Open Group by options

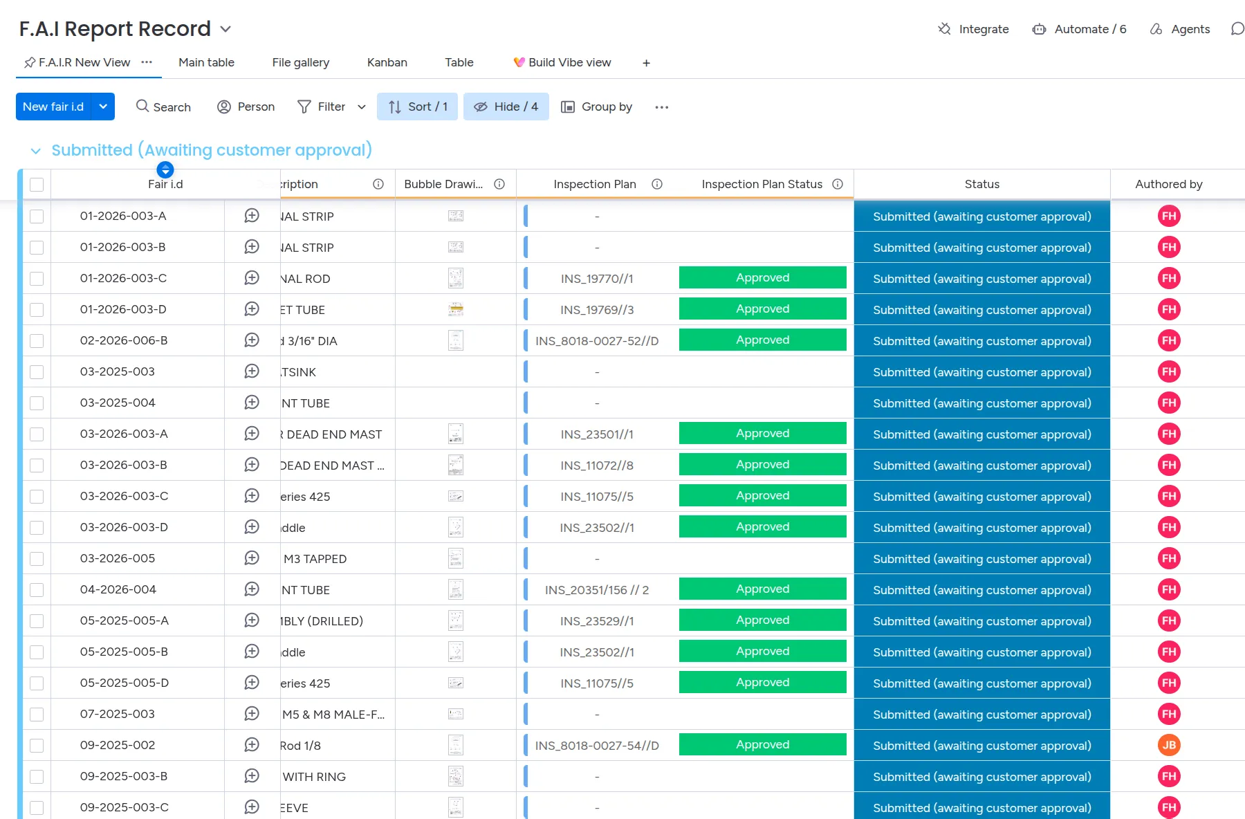point(596,107)
